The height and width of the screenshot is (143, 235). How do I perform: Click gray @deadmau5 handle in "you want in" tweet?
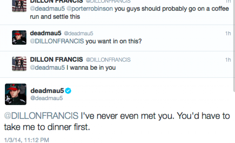[78, 33]
